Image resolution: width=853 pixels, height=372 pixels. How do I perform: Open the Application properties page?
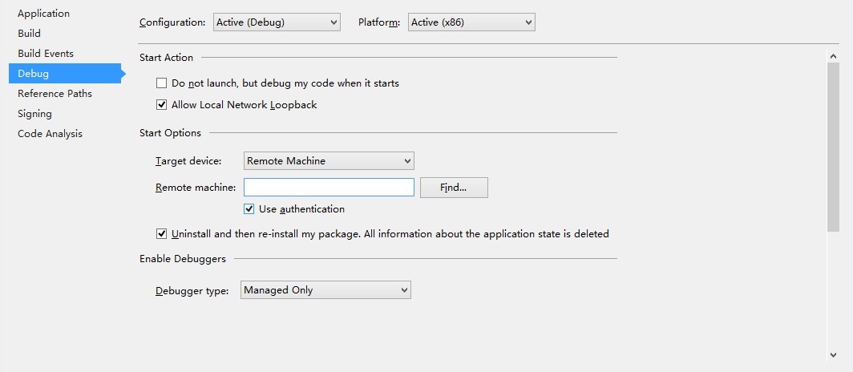(43, 14)
